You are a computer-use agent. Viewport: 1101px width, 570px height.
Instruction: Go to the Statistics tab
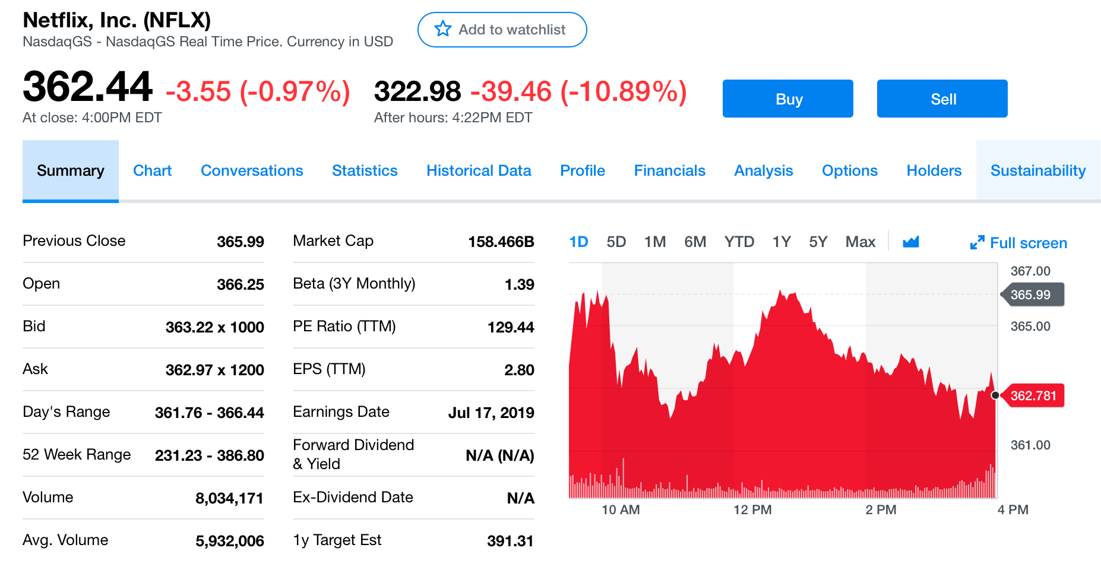pyautogui.click(x=365, y=171)
